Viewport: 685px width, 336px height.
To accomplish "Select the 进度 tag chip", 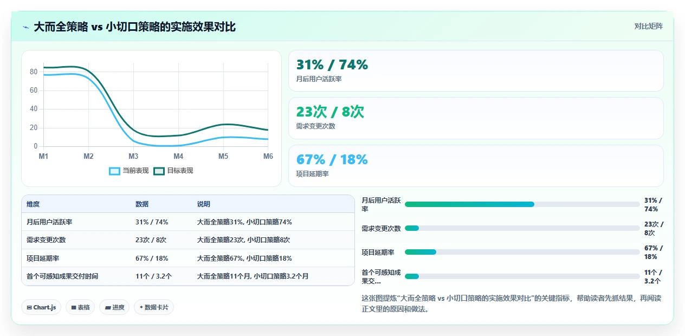I will [x=114, y=307].
